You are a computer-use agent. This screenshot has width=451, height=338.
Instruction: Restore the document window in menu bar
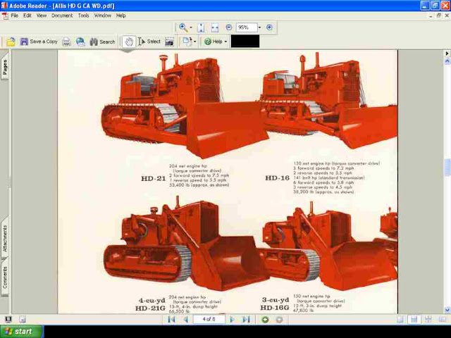click(438, 15)
